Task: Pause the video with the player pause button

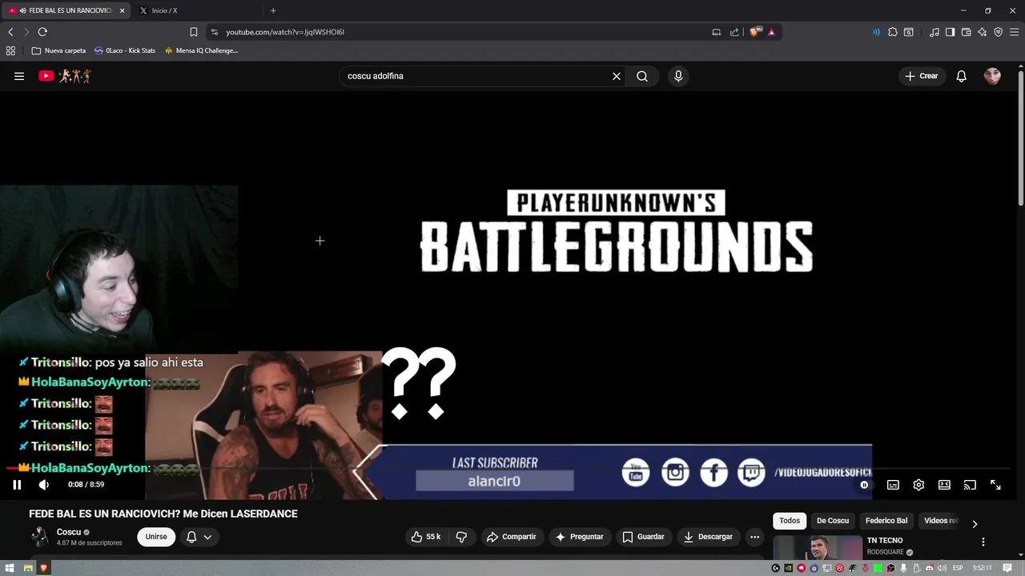Action: [x=17, y=485]
